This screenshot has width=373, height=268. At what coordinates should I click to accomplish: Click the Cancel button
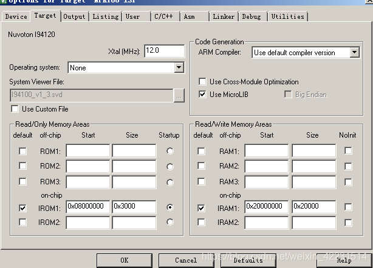(x=186, y=260)
